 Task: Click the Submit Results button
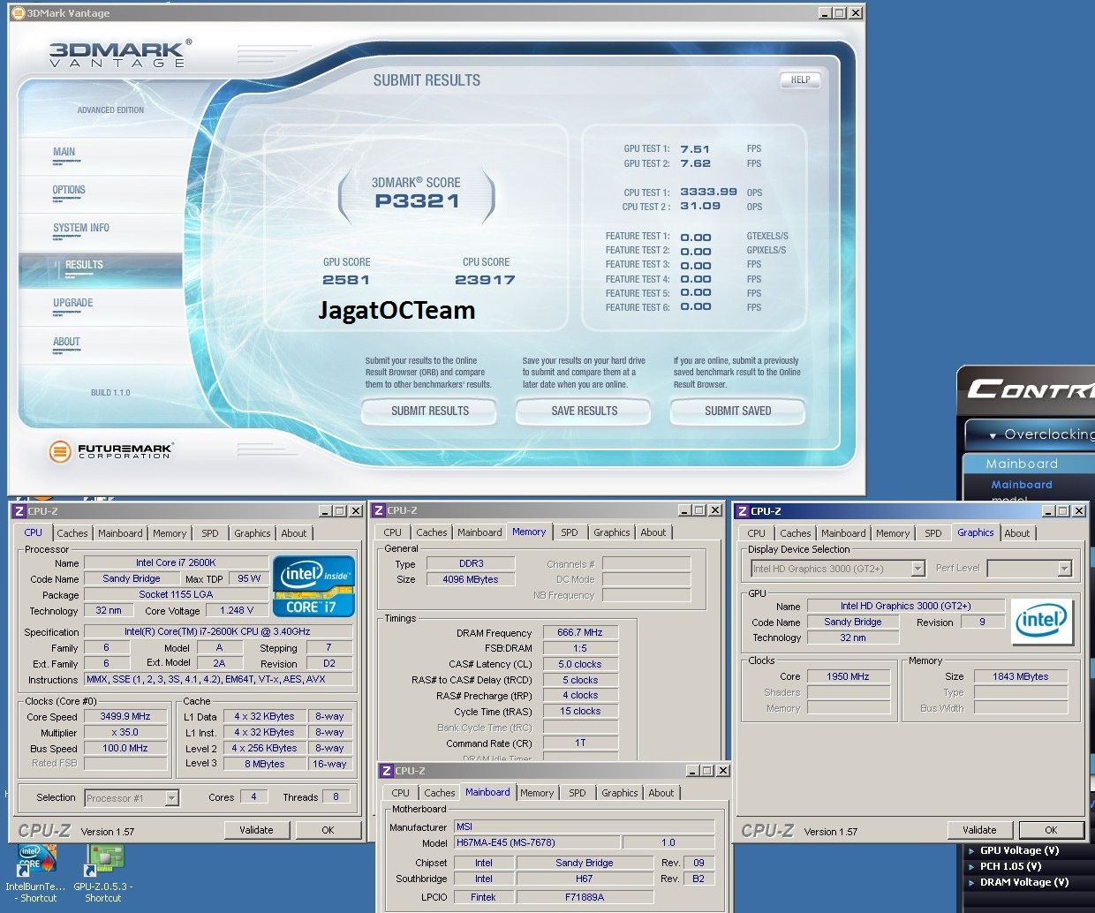coord(429,411)
